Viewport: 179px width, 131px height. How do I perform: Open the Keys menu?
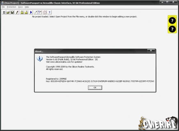20,7
